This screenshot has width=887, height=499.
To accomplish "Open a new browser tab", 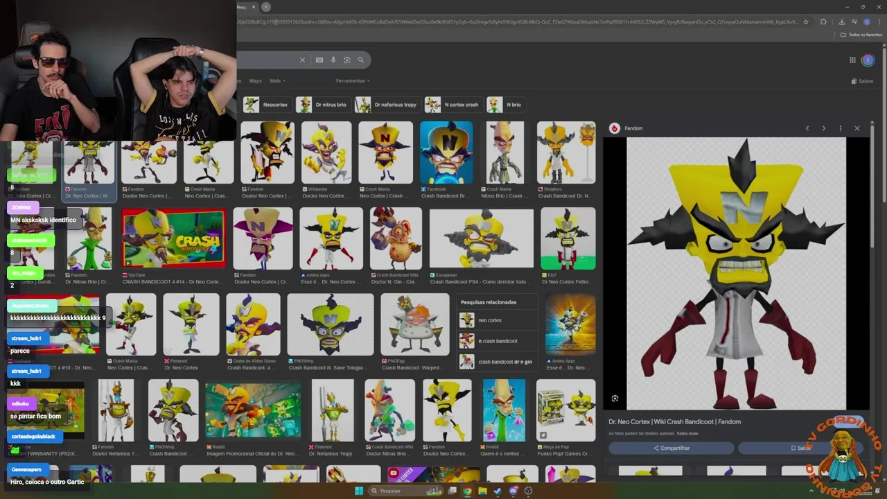I will [265, 7].
